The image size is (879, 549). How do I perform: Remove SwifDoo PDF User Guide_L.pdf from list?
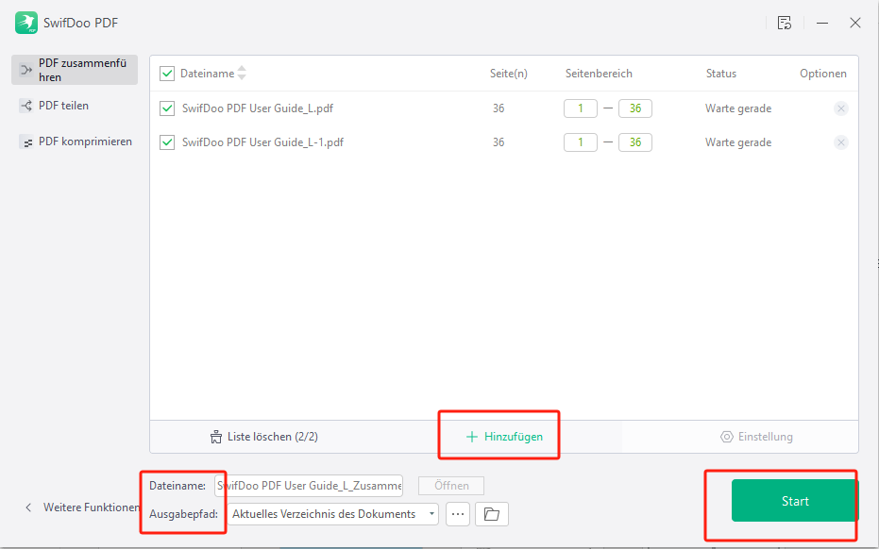pyautogui.click(x=840, y=108)
